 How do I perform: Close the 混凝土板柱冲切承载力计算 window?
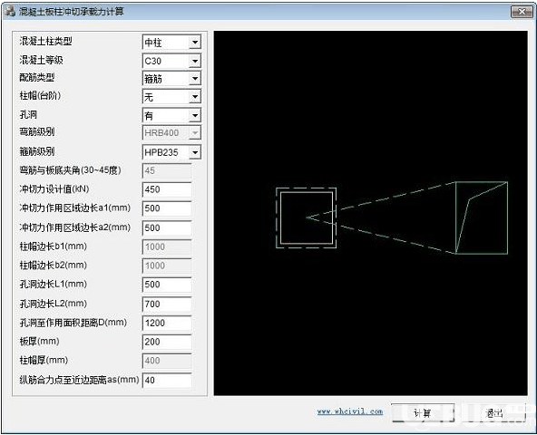(x=522, y=12)
